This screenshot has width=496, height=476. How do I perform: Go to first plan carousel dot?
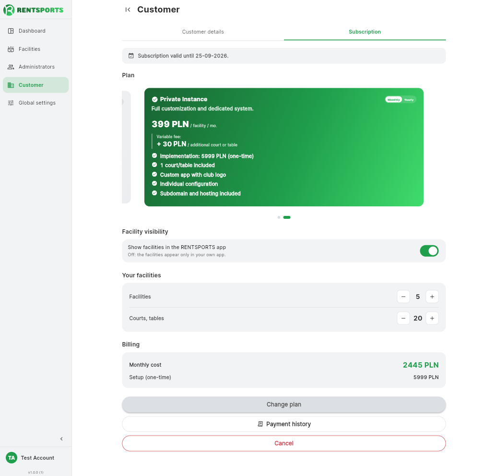(x=279, y=217)
